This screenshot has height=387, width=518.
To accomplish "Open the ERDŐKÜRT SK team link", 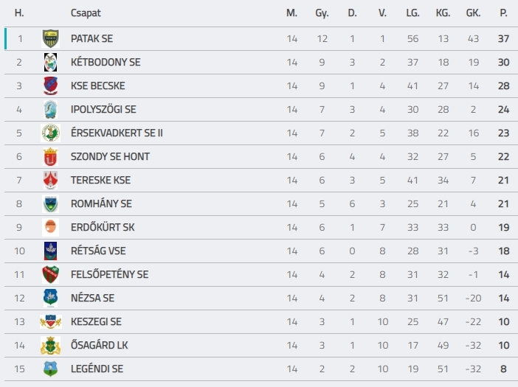I will click(x=103, y=227).
